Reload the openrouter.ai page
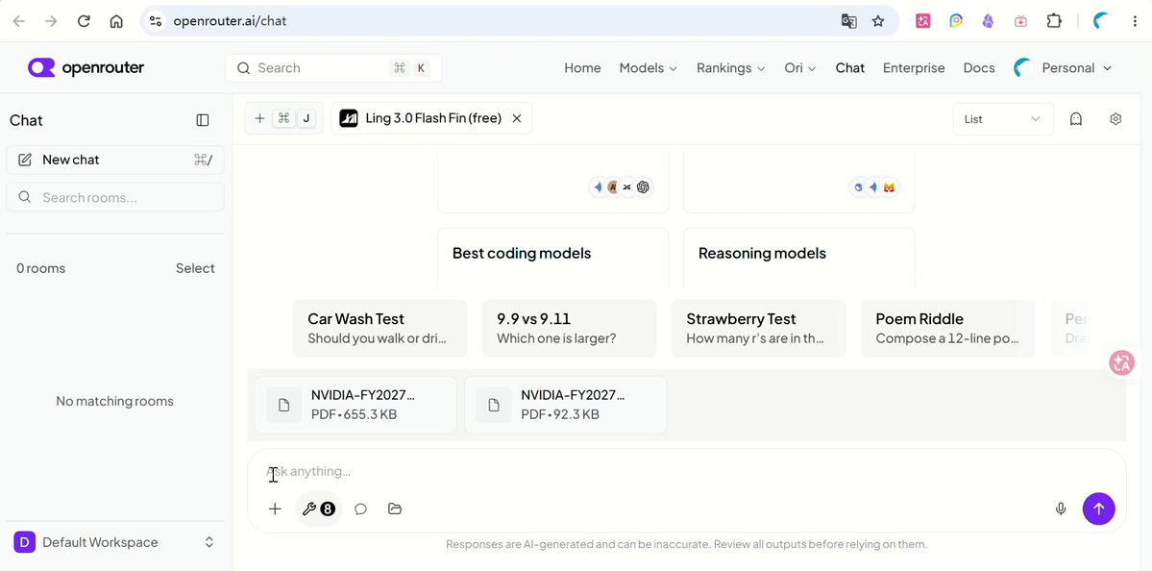 tap(84, 21)
